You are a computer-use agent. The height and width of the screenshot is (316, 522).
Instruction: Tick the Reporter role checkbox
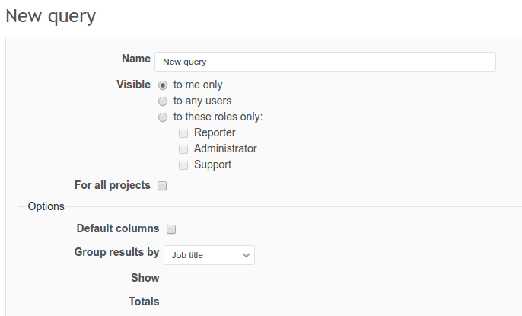click(x=183, y=133)
